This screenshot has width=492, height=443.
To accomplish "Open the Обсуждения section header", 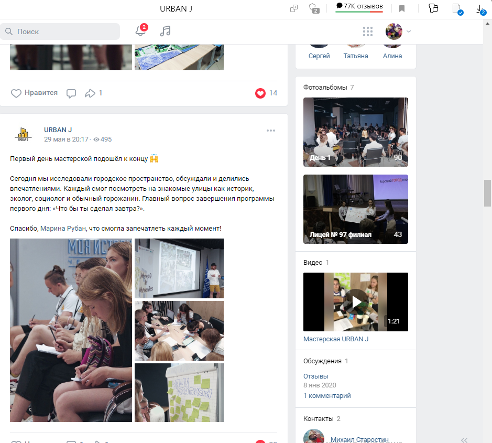I will coord(322,361).
